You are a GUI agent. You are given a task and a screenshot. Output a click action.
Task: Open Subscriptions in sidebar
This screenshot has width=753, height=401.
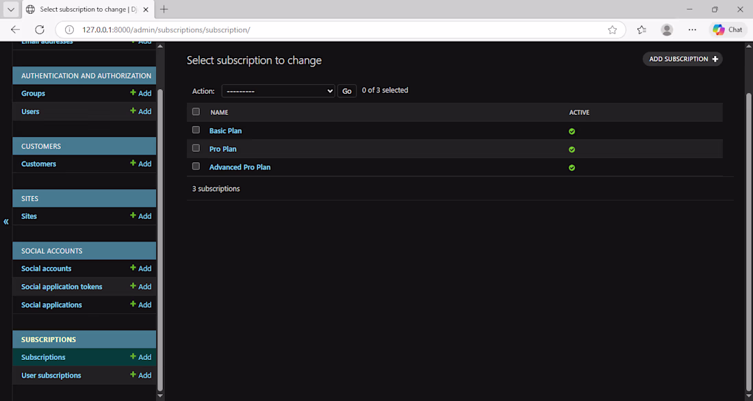[x=43, y=357]
